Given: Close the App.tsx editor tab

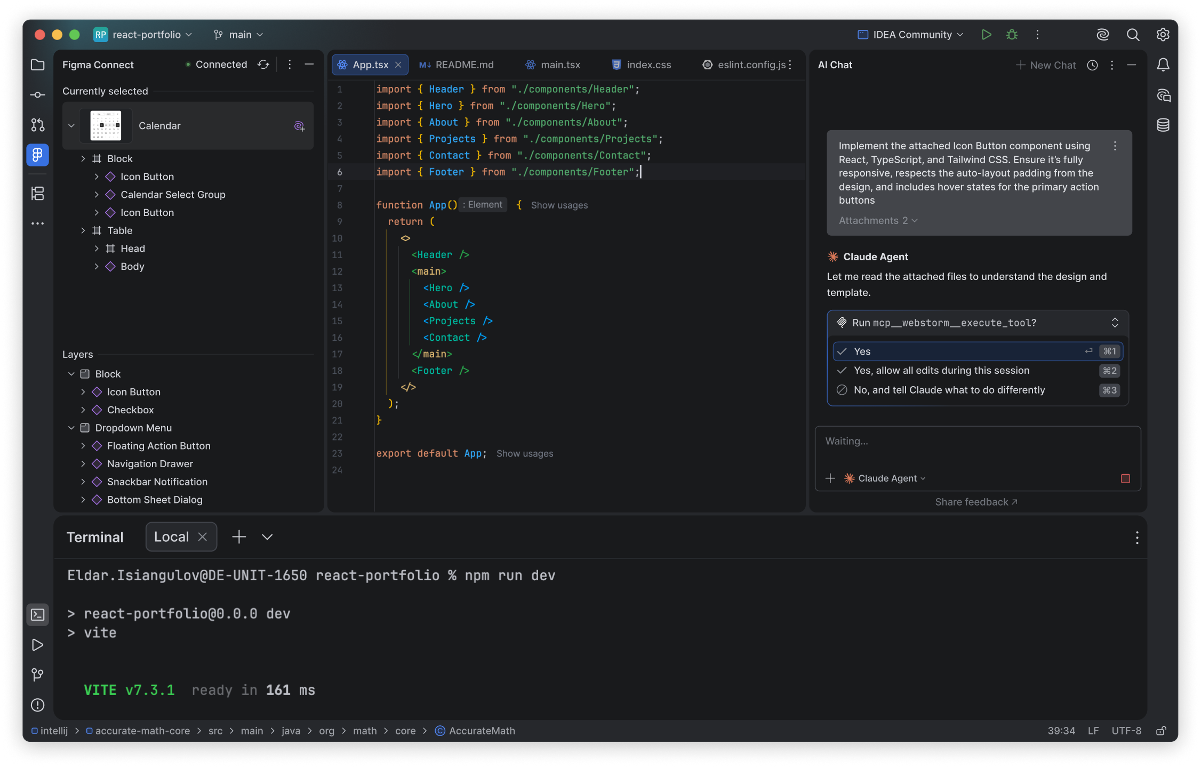Looking at the screenshot, I should click(398, 65).
